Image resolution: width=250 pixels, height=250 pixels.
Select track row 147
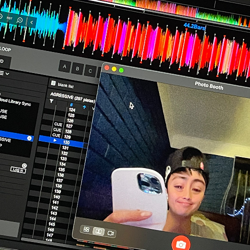coord(50,235)
